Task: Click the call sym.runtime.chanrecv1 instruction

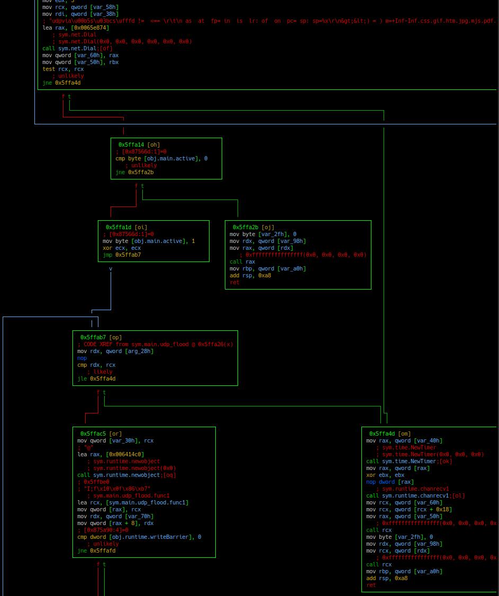Action: [415, 495]
